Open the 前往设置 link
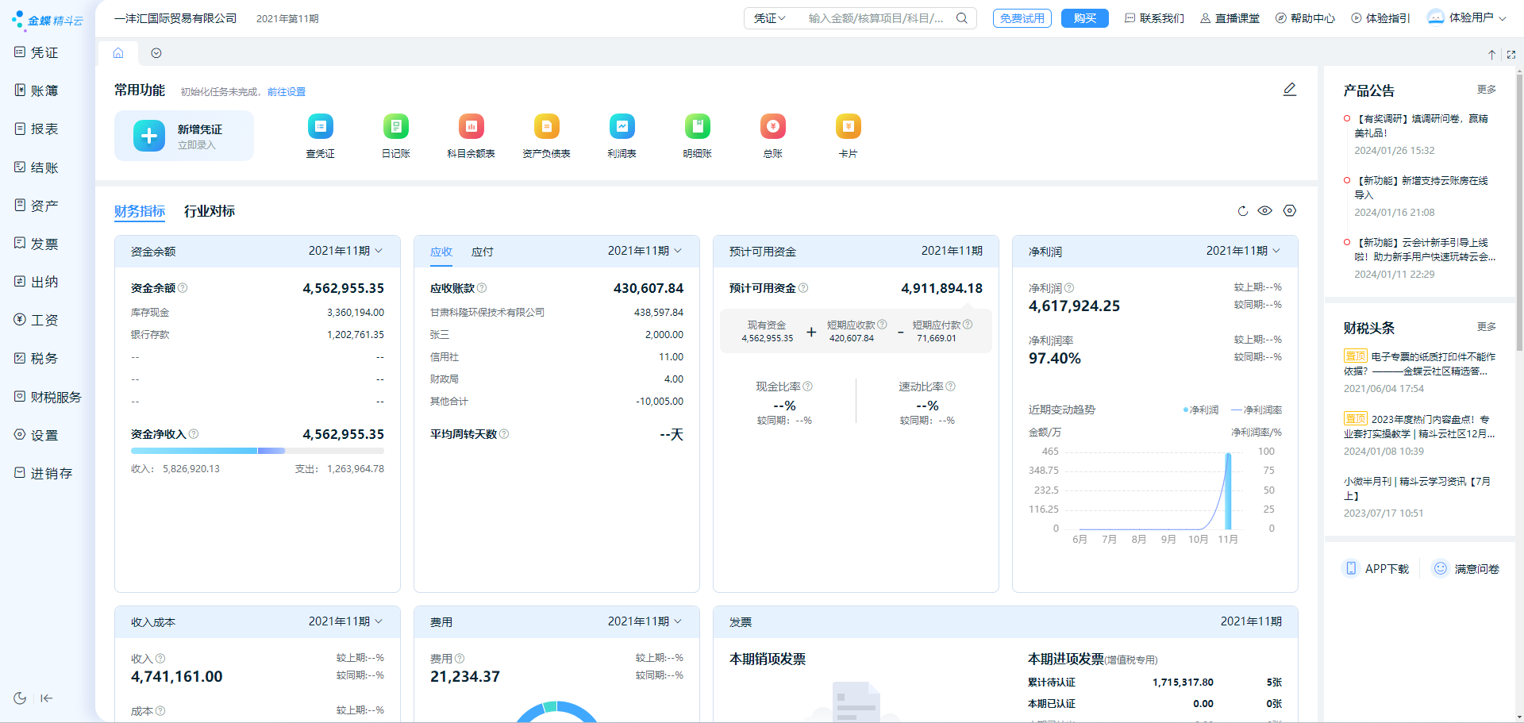The image size is (1524, 723). pyautogui.click(x=287, y=92)
